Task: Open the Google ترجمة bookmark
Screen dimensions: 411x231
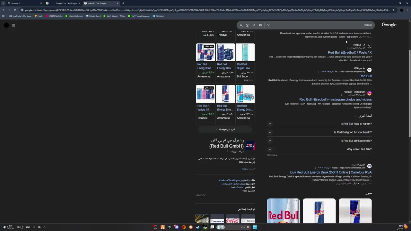Action: coord(93,16)
